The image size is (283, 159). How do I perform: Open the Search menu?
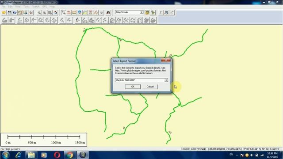36,7
